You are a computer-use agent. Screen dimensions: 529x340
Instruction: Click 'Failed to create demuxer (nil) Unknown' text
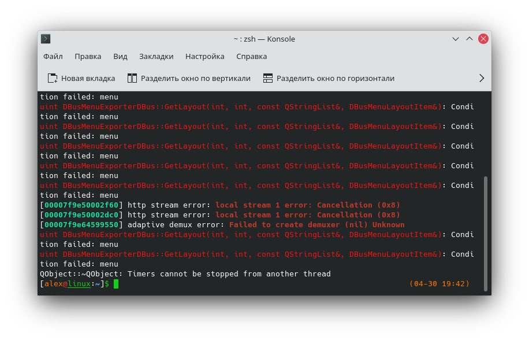tap(317, 224)
